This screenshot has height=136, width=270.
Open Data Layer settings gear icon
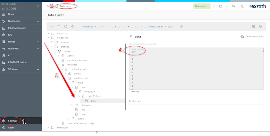260,26
